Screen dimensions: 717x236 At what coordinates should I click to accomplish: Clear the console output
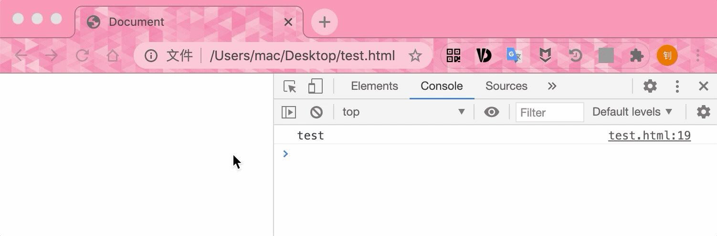pyautogui.click(x=316, y=112)
